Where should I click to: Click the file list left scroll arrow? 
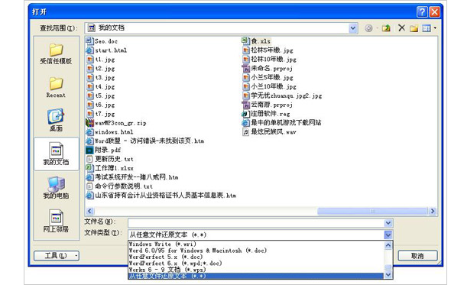89,212
